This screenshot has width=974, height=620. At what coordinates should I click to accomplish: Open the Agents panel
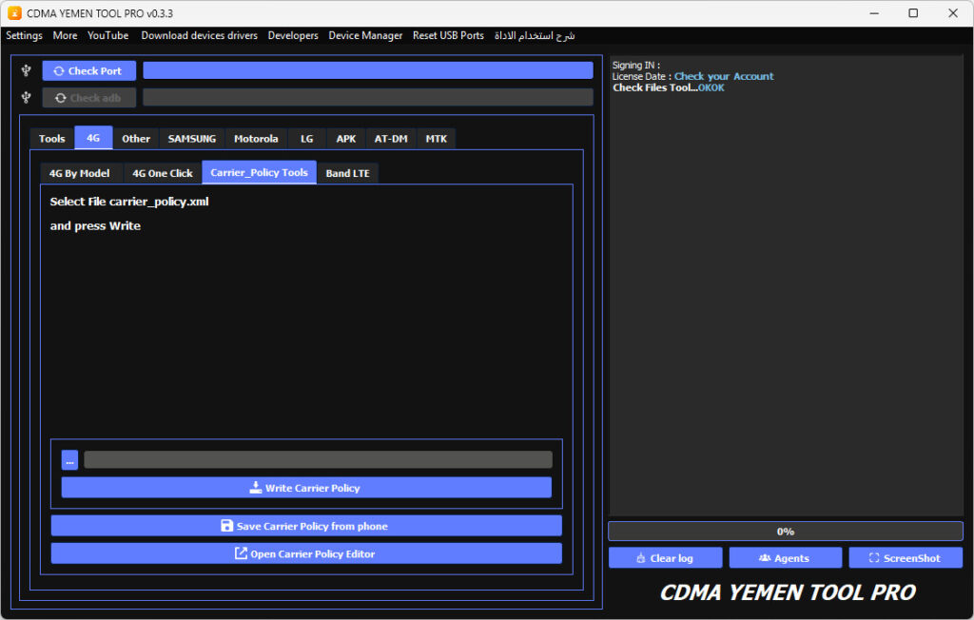point(785,558)
